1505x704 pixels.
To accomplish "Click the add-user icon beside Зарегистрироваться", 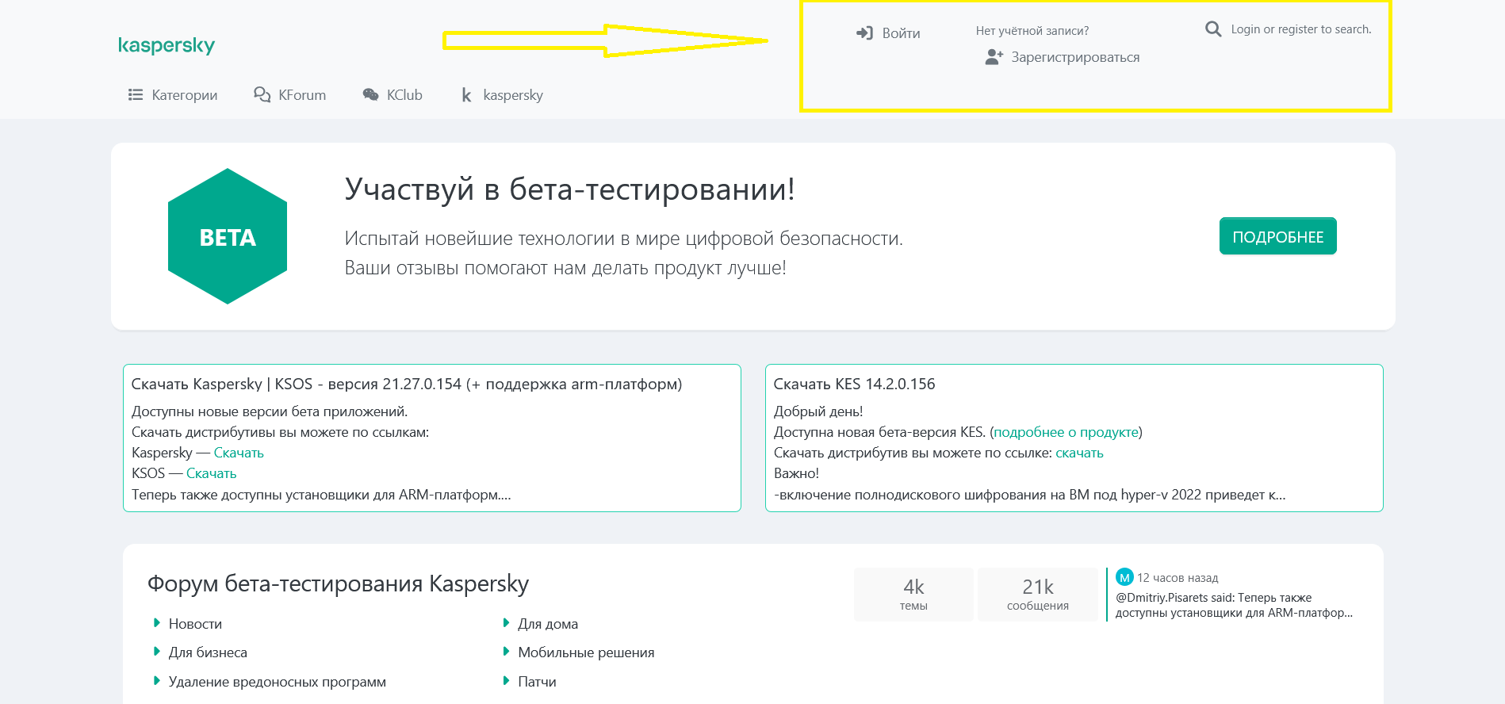I will 994,57.
